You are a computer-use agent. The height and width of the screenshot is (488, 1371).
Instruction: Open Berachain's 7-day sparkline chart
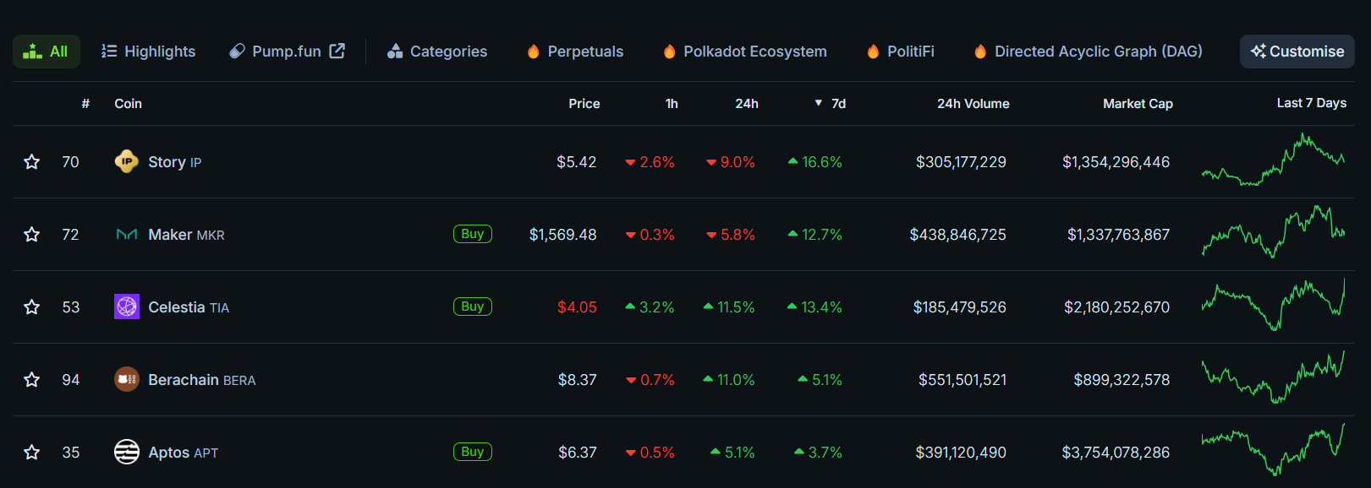(x=1273, y=379)
